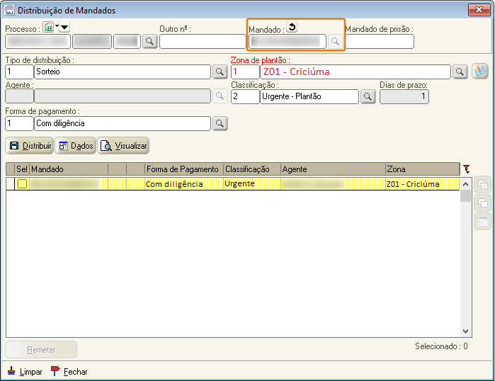Open the Dados button
495x381 pixels.
(x=76, y=146)
